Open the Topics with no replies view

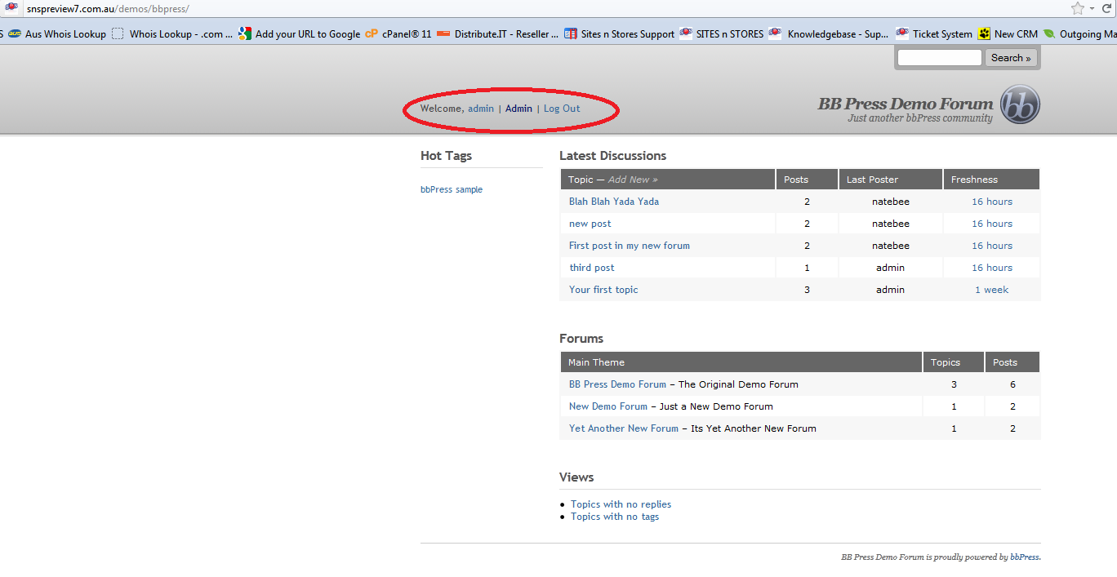(x=621, y=504)
